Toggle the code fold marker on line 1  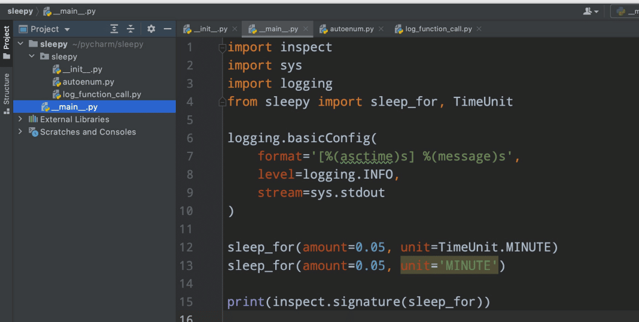click(x=223, y=47)
